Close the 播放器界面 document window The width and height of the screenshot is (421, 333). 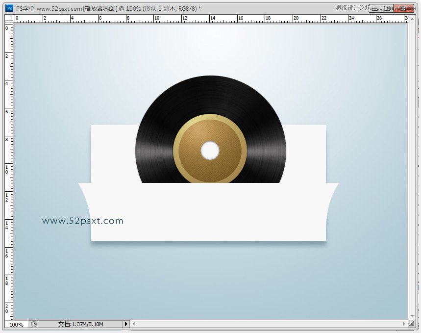click(x=404, y=9)
